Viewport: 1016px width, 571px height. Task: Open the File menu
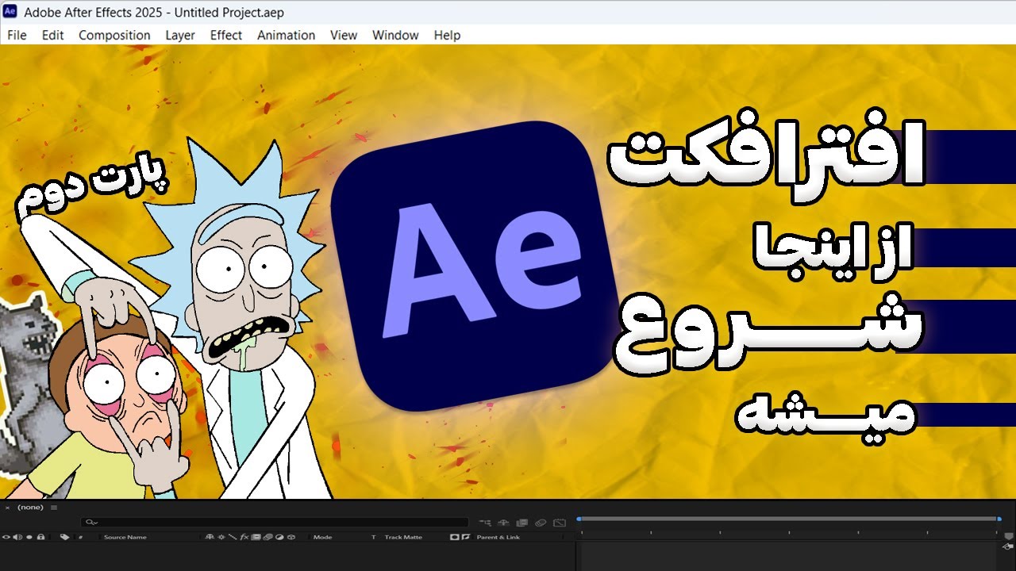click(x=17, y=35)
